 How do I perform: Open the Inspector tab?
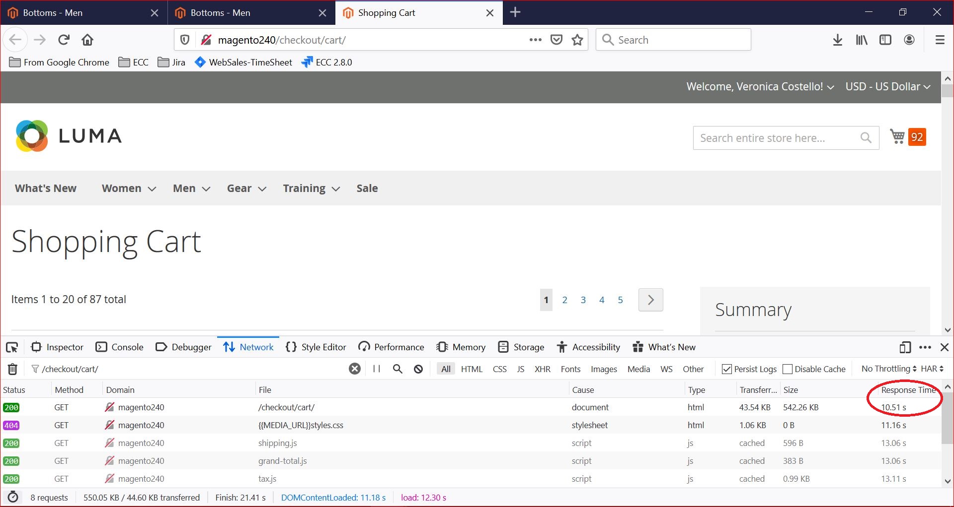coord(57,347)
